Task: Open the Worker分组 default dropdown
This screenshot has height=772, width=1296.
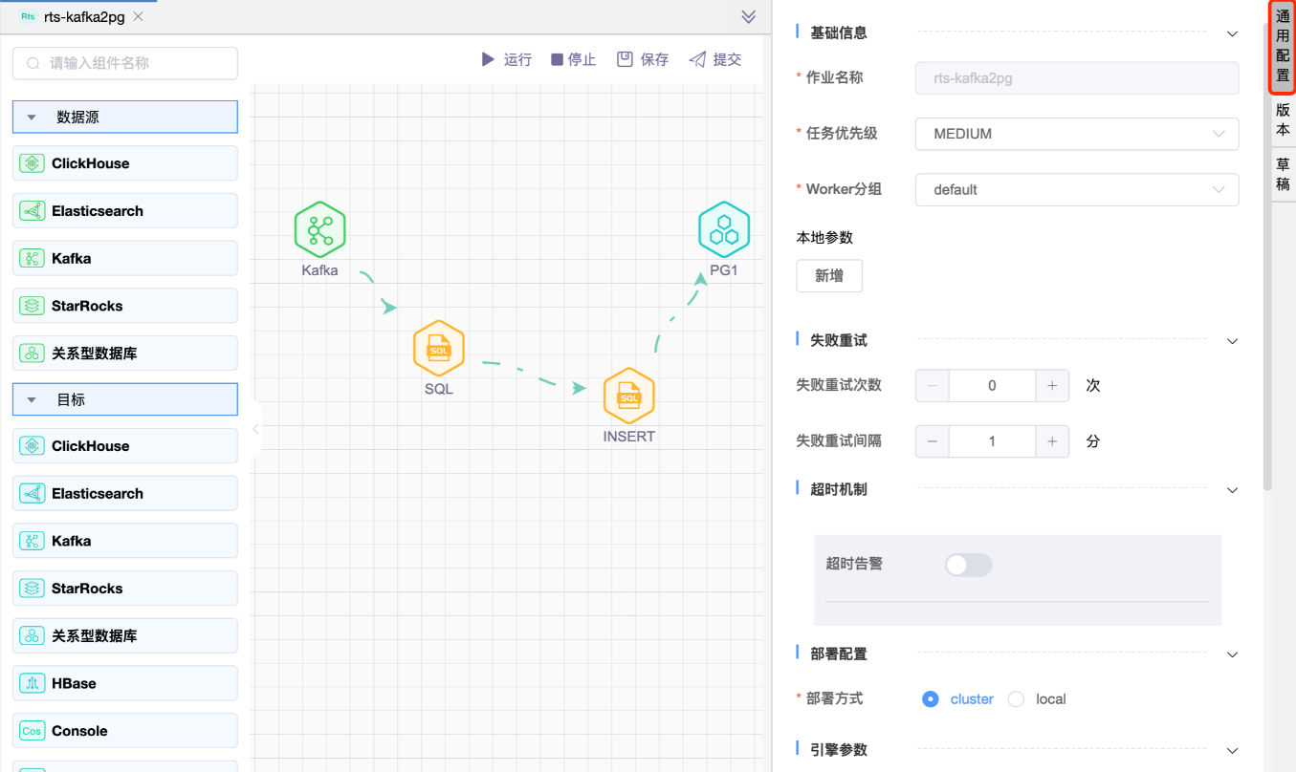Action: (1076, 189)
